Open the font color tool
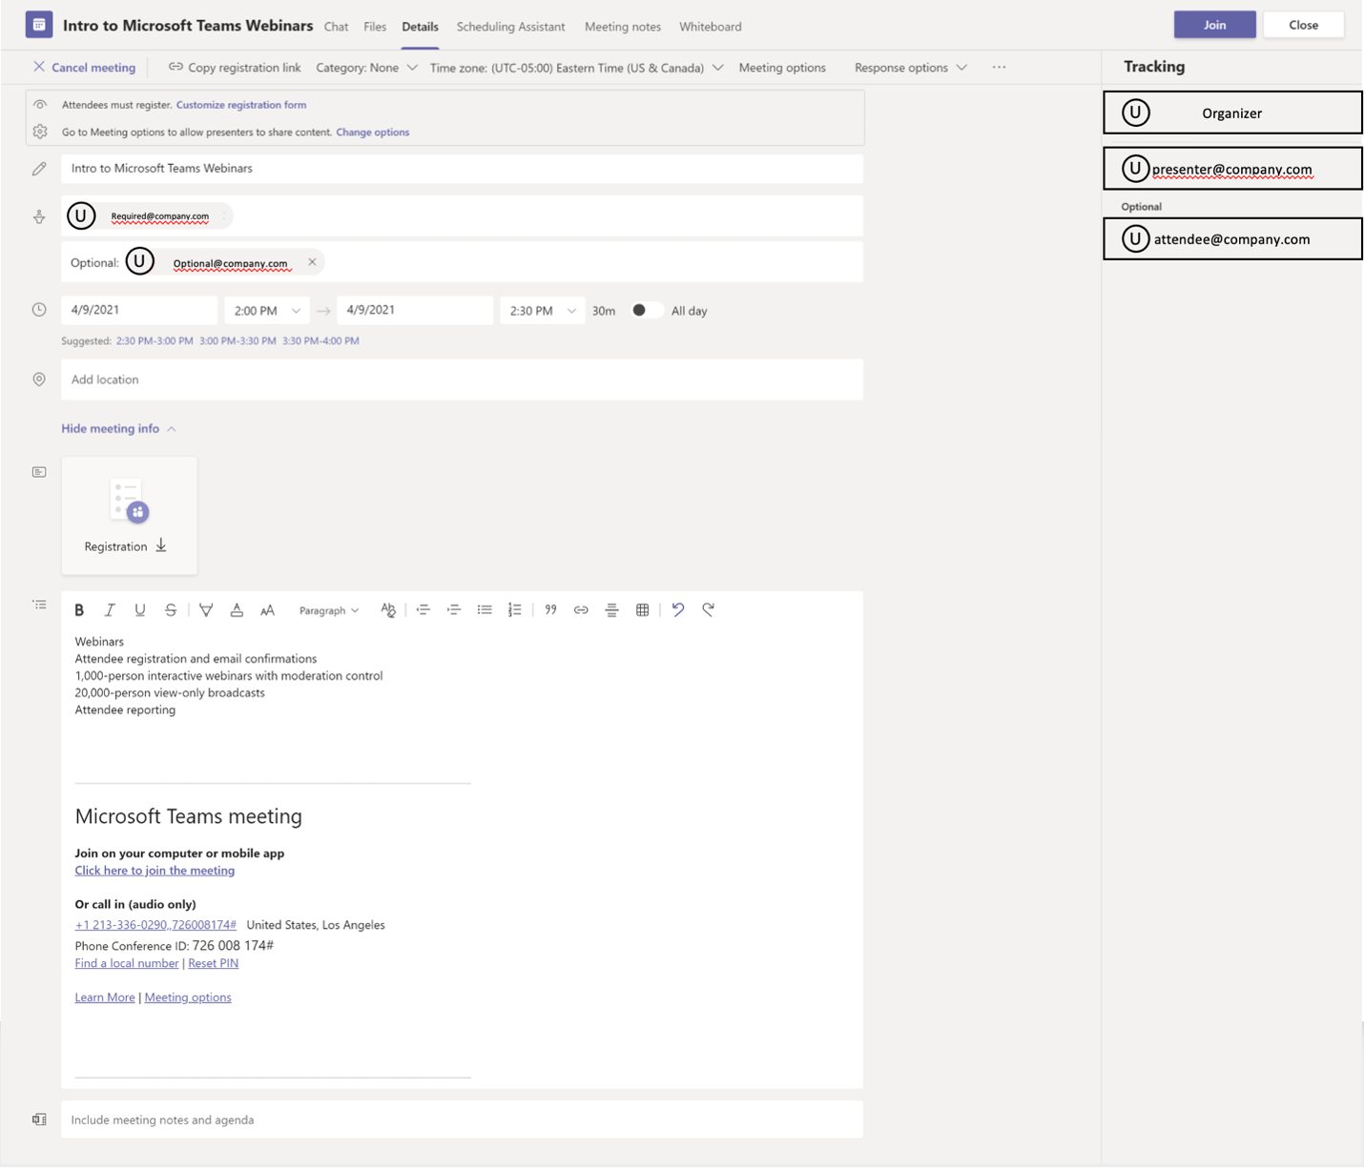1364x1171 pixels. pos(237,610)
